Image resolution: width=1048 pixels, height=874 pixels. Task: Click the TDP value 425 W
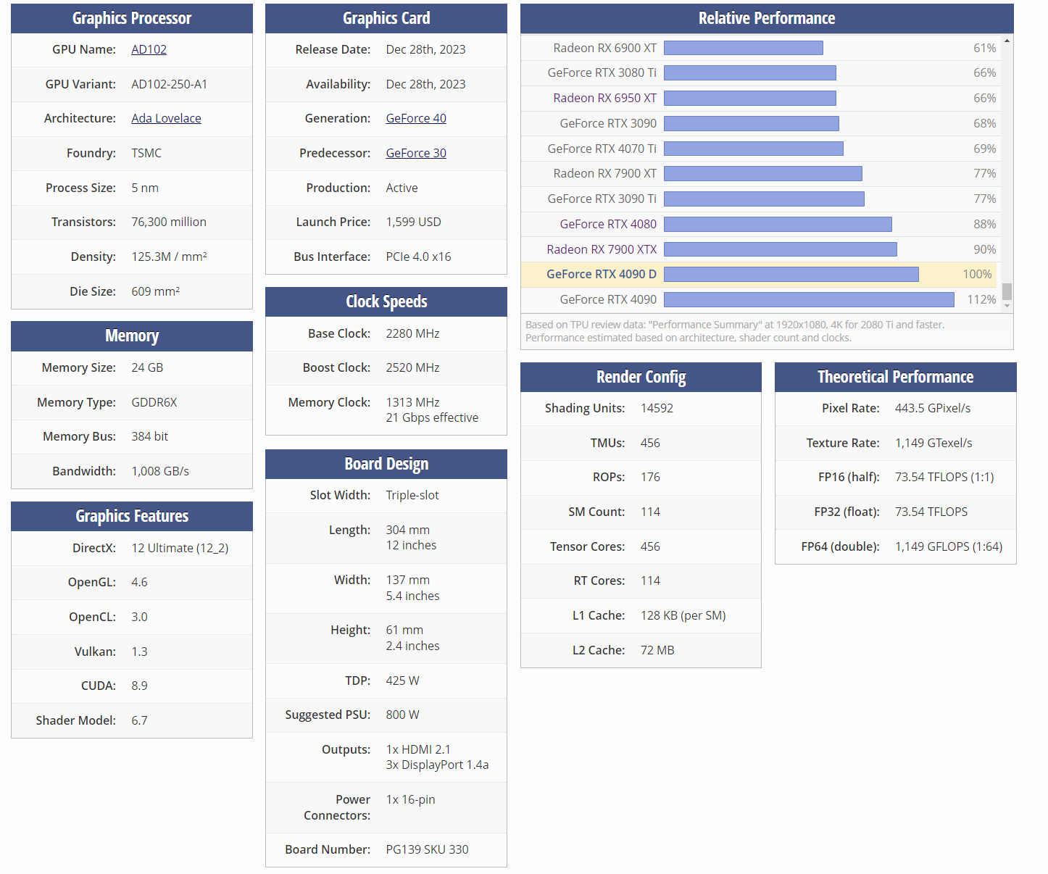[403, 681]
